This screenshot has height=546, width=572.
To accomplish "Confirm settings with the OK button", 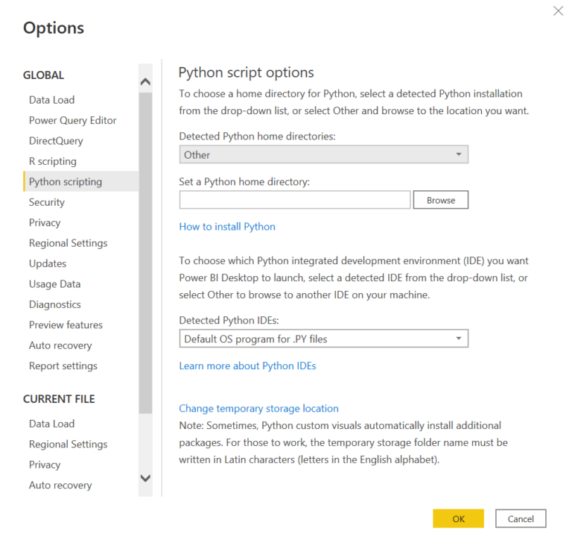I will [458, 518].
